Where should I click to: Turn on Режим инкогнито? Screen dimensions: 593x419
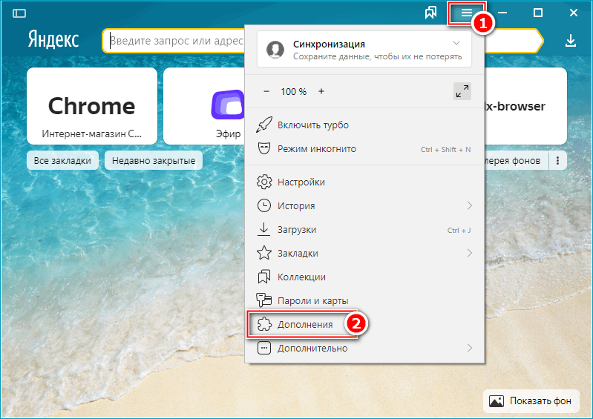point(316,148)
